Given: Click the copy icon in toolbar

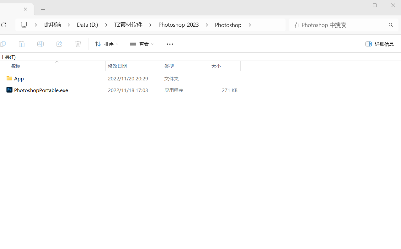Looking at the screenshot, I should coord(3,44).
